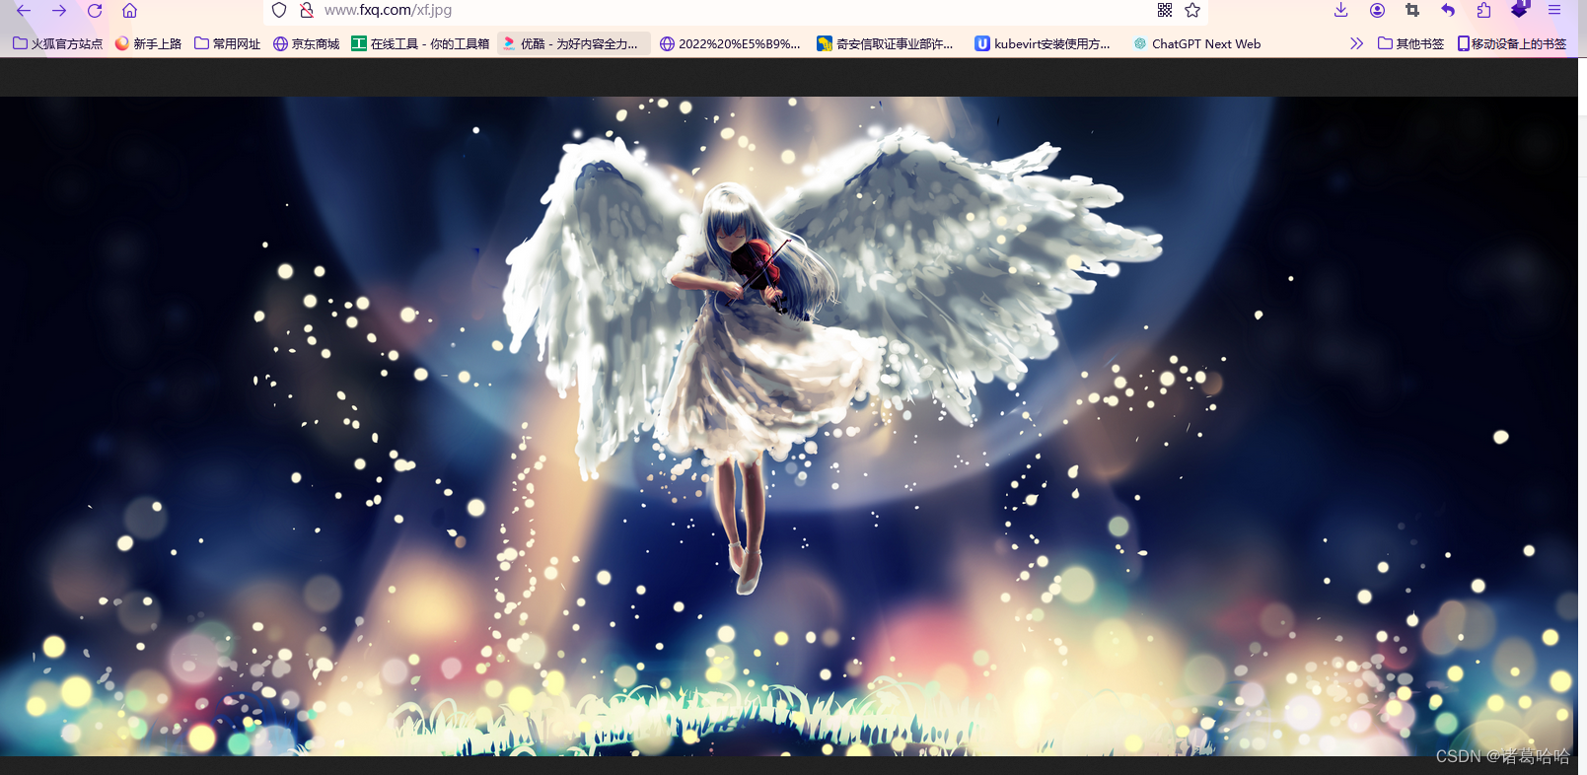Click the shield tracking protection icon
Image resolution: width=1587 pixels, height=775 pixels.
(279, 10)
